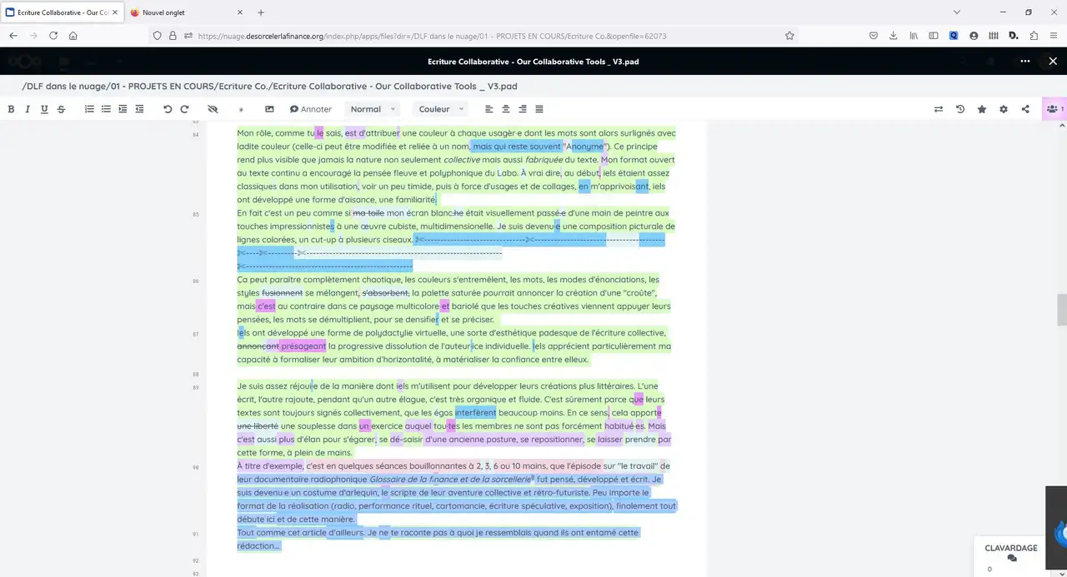Open the Couleur dropdown
1067x577 pixels.
click(441, 109)
